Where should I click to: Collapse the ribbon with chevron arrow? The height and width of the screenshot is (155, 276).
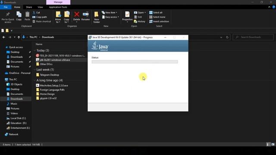269,7
